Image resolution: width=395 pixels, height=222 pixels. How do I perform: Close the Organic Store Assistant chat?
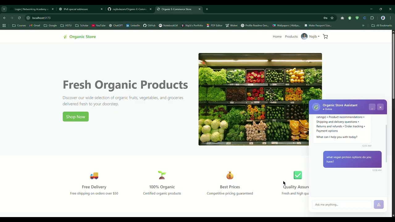click(x=380, y=107)
